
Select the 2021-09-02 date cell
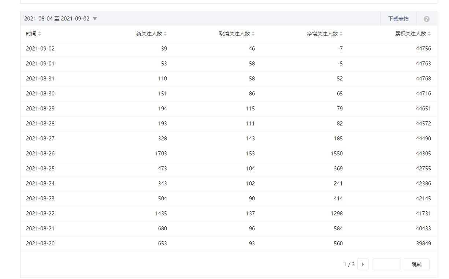point(40,49)
